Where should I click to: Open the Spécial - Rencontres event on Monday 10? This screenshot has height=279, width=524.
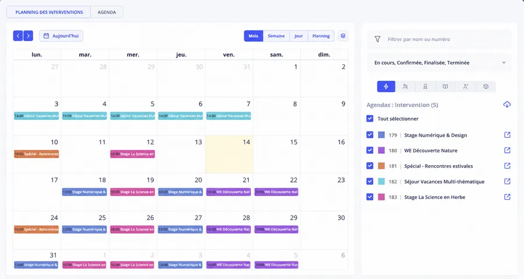(x=37, y=154)
